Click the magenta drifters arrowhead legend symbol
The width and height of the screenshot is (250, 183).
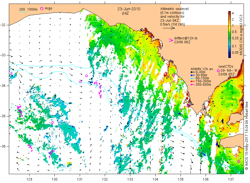171,40
